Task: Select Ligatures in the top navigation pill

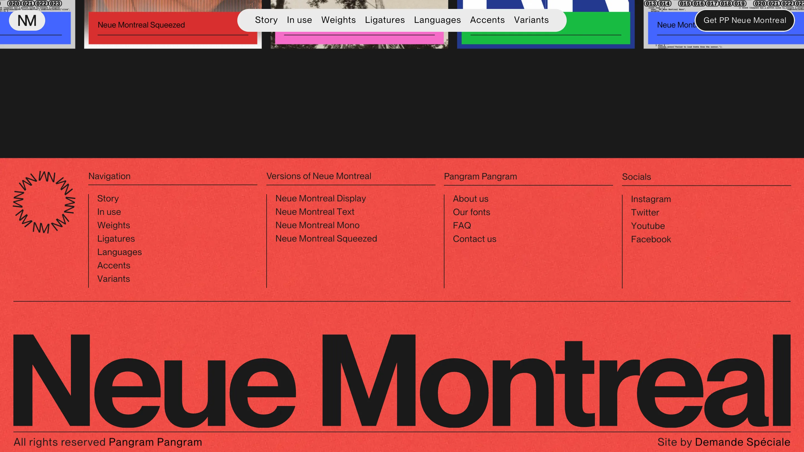Action: tap(385, 20)
